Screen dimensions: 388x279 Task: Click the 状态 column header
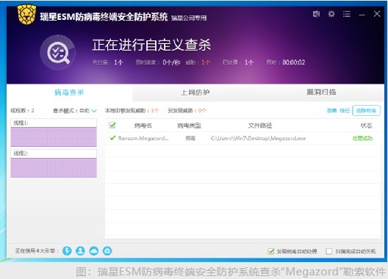click(366, 126)
